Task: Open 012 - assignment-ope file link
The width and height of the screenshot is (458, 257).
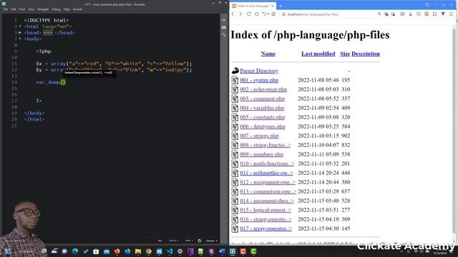Action: click(268, 182)
